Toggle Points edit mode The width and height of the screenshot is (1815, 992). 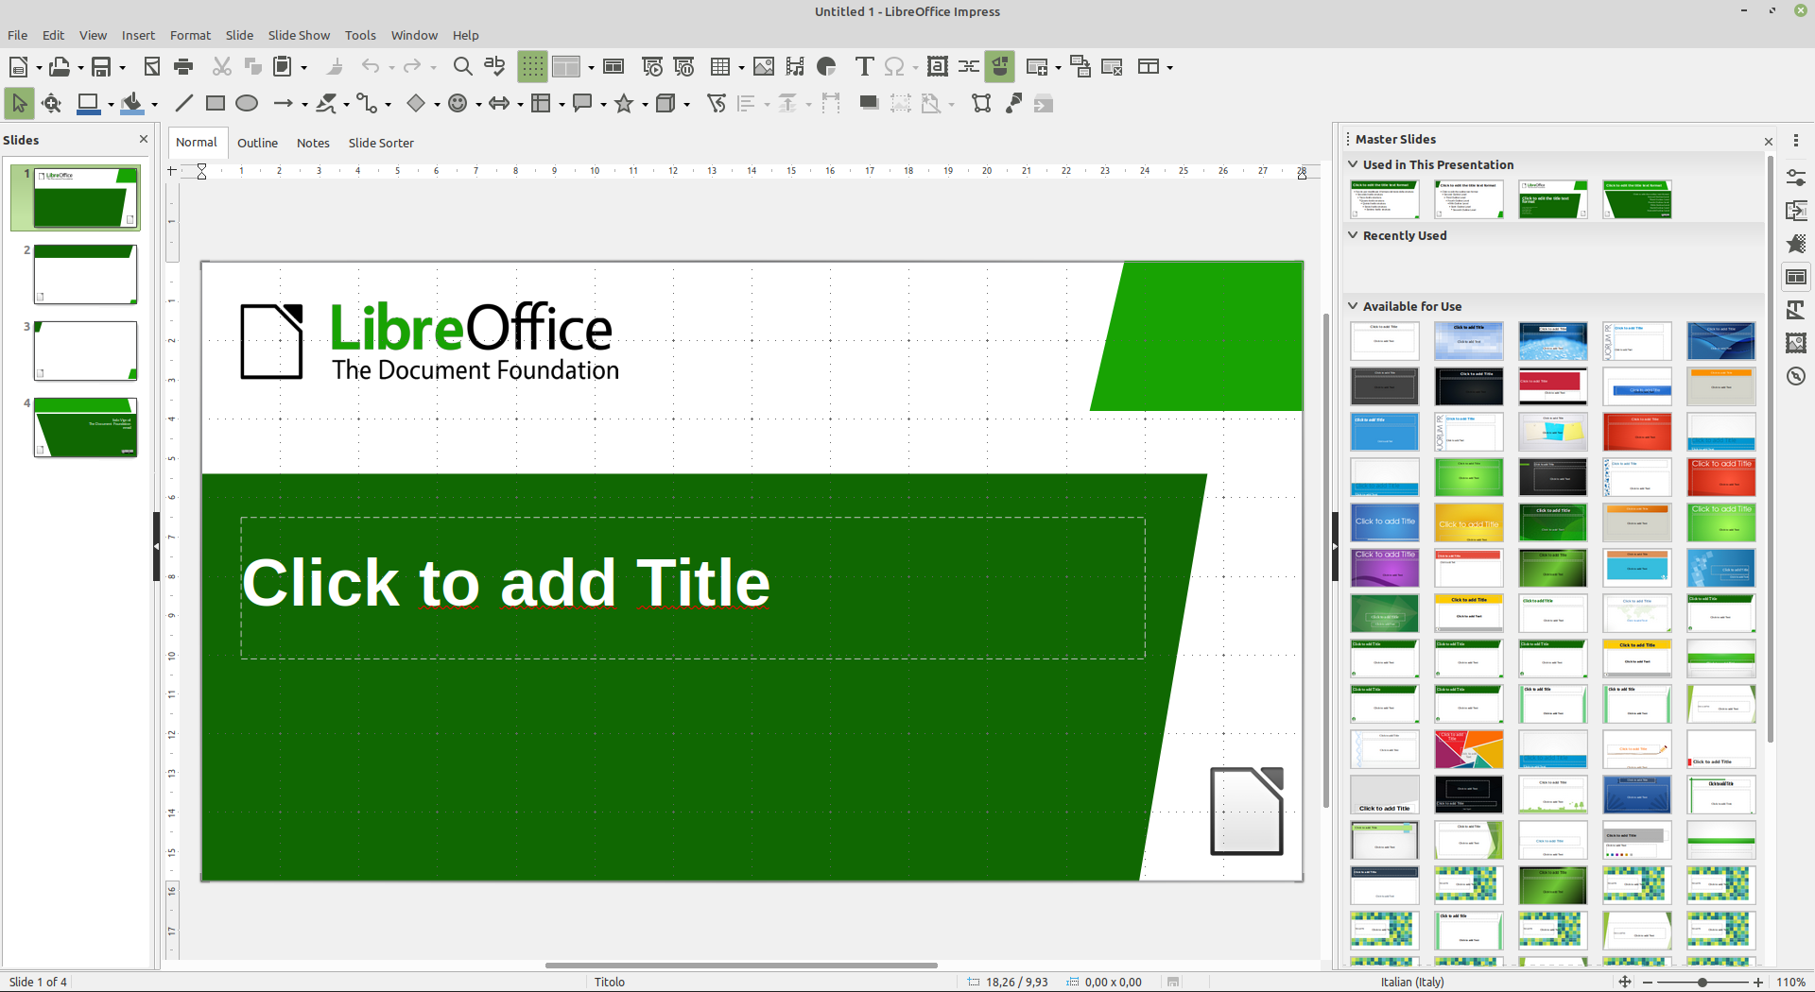click(982, 104)
